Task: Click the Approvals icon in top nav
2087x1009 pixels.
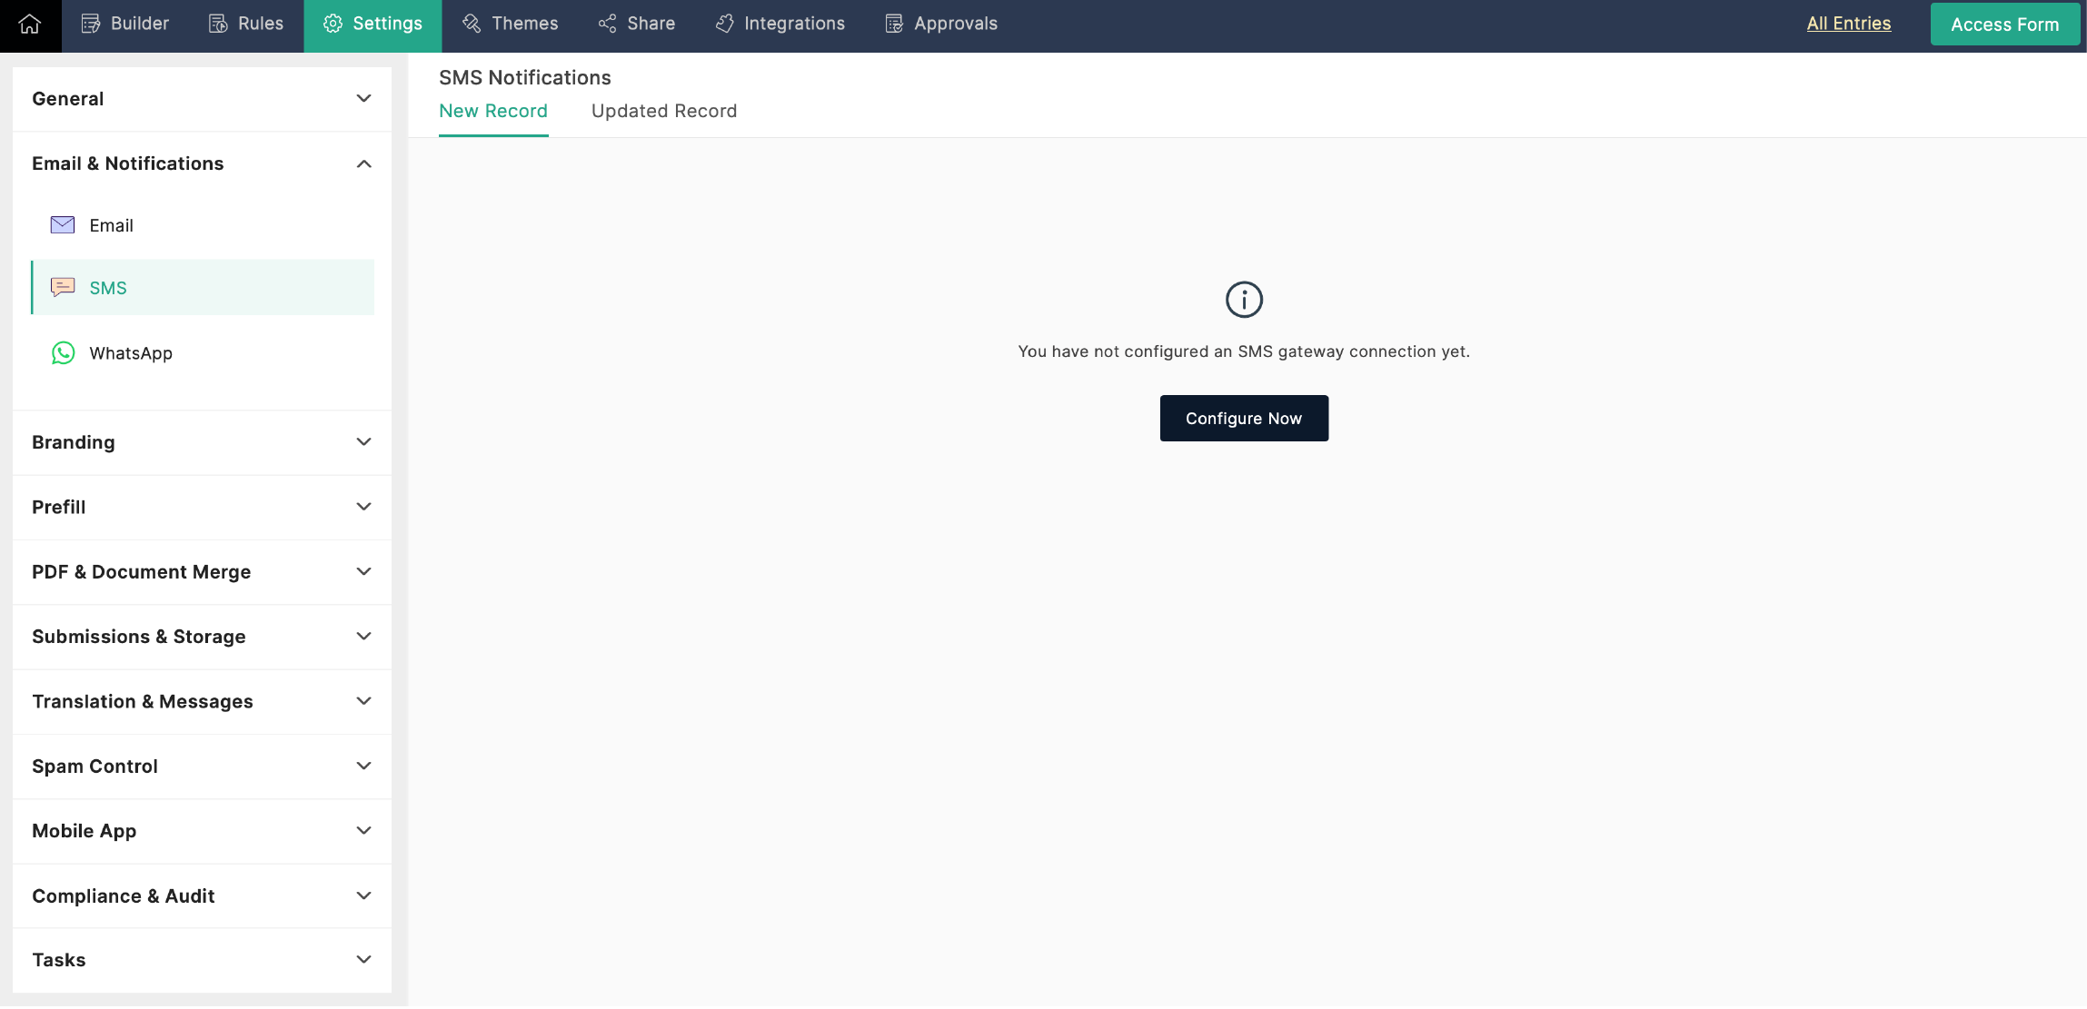Action: point(894,23)
